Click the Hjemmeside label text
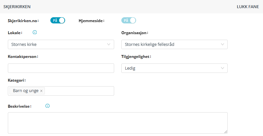263x136 pixels. (x=91, y=21)
